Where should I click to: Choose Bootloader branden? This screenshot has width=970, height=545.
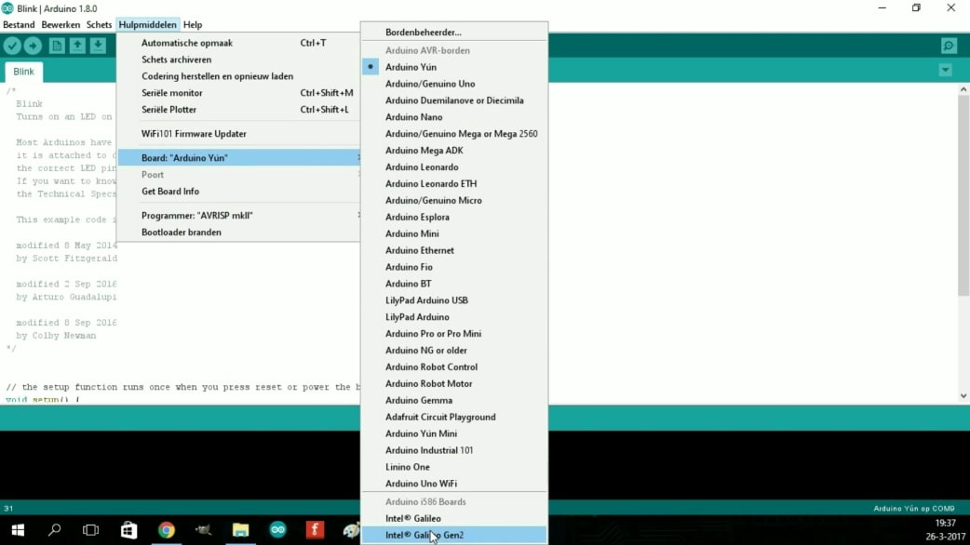tap(239, 232)
